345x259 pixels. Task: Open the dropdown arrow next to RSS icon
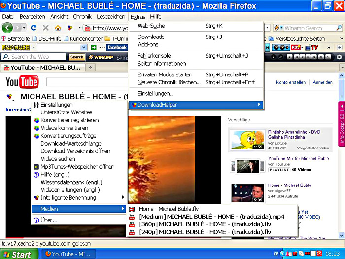pyautogui.click(x=302, y=47)
